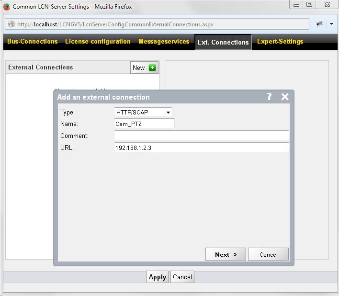This screenshot has width=339, height=296.
Task: Expand the arrow at toolbar's far right
Action: pos(331,24)
